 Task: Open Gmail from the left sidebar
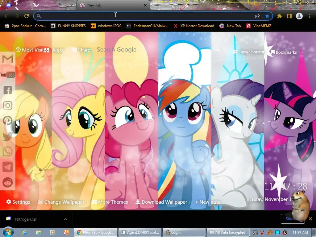point(8,59)
